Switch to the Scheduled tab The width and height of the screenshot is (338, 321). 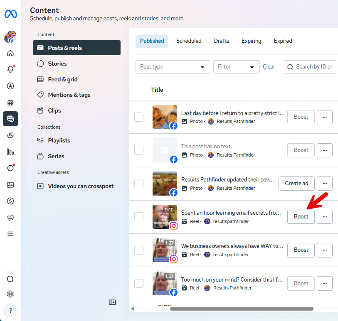click(x=189, y=41)
